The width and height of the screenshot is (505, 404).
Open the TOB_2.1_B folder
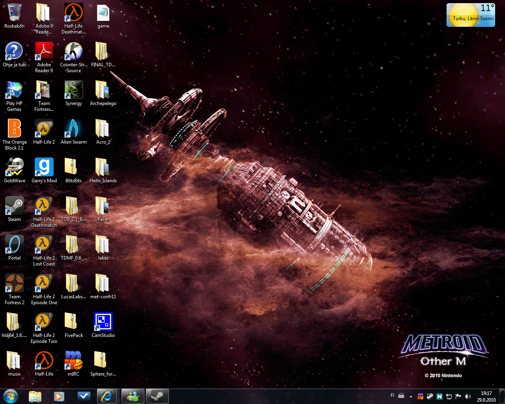coord(73,209)
